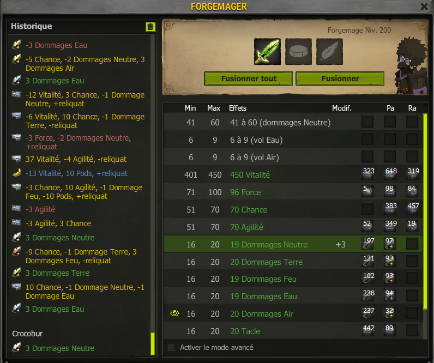Select the 19 Dommages Neutre effect row
This screenshot has width=434, height=363.
[293, 244]
